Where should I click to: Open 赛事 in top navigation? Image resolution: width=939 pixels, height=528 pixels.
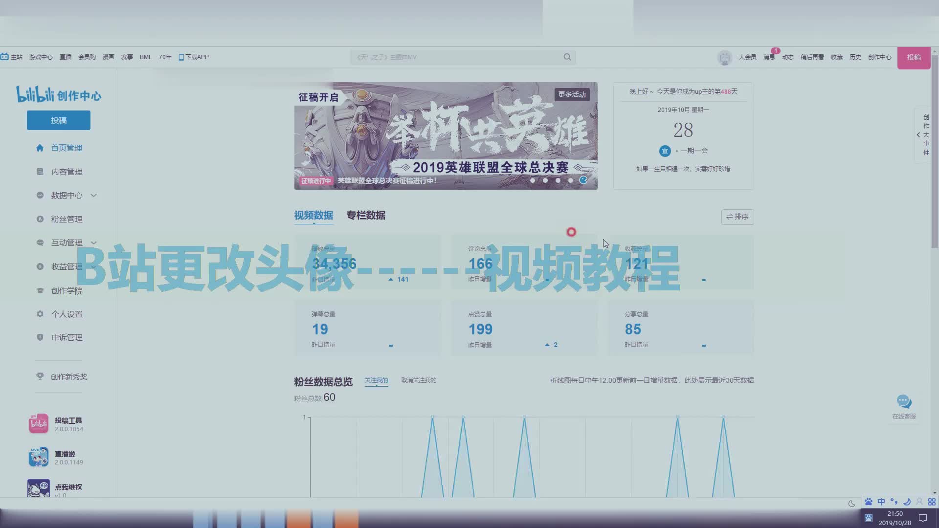[x=127, y=57]
